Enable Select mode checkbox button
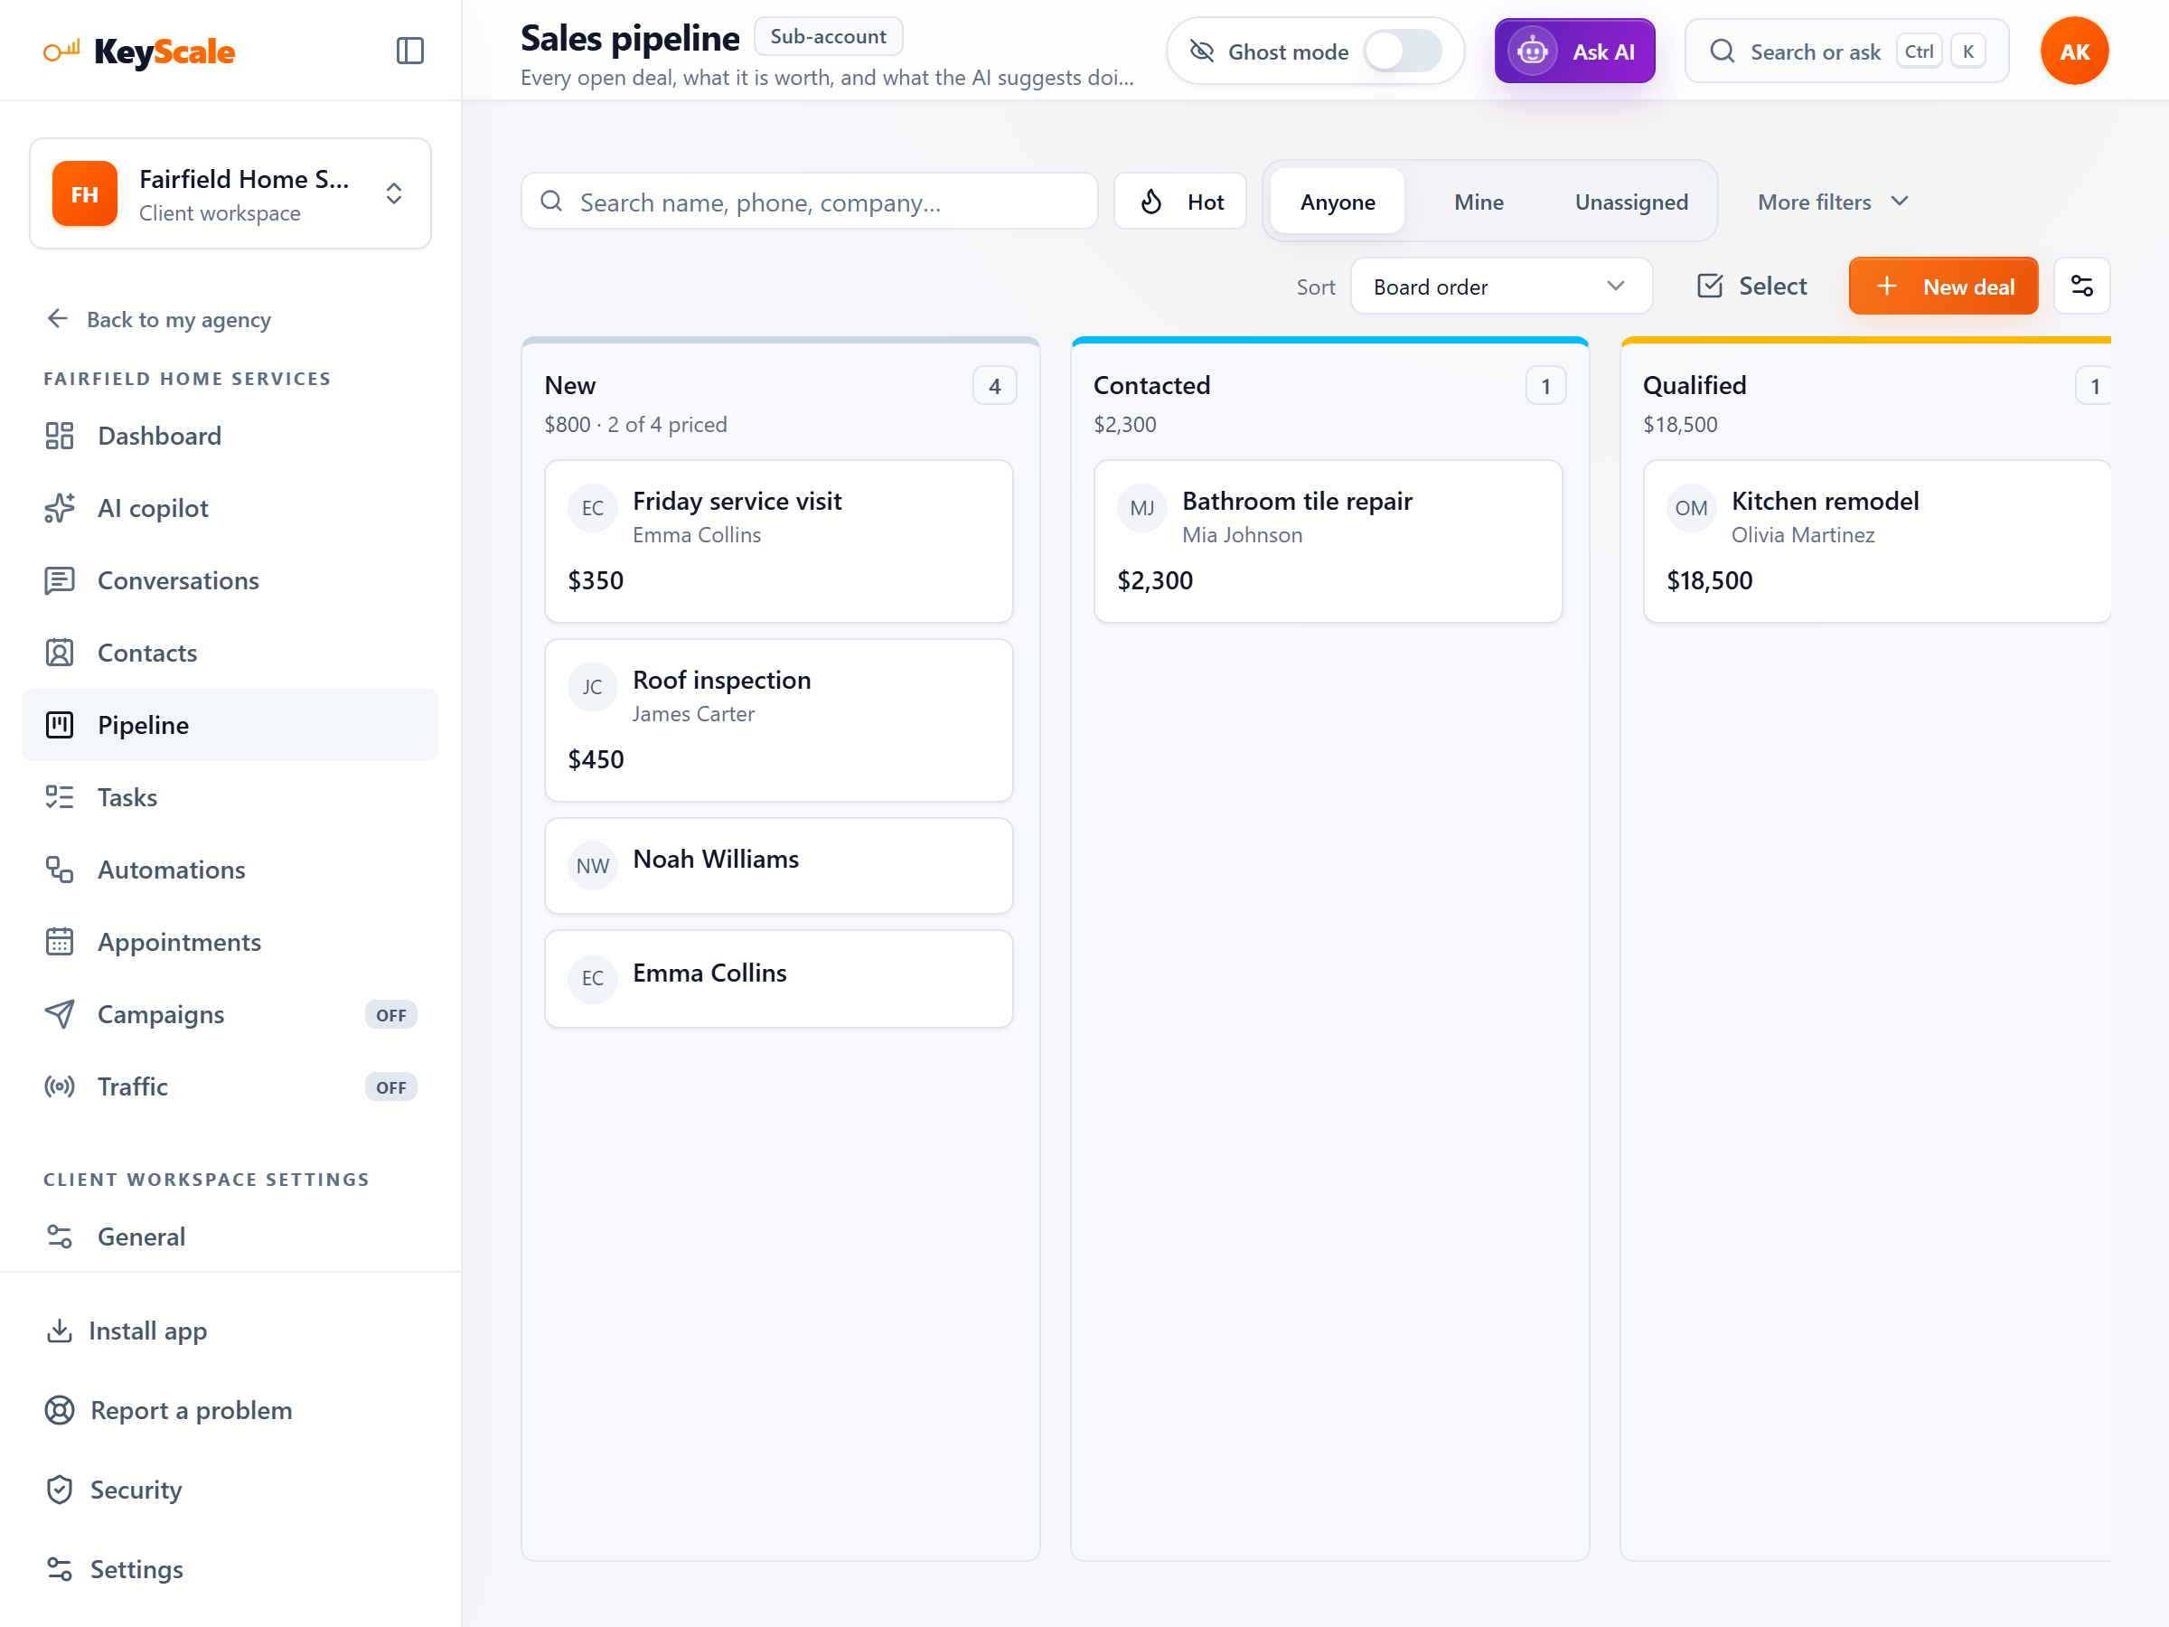Screen dimensions: 2169x1627 point(1751,287)
